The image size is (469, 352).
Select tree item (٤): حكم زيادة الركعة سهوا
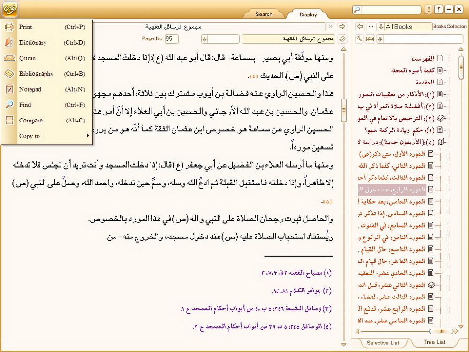400,130
